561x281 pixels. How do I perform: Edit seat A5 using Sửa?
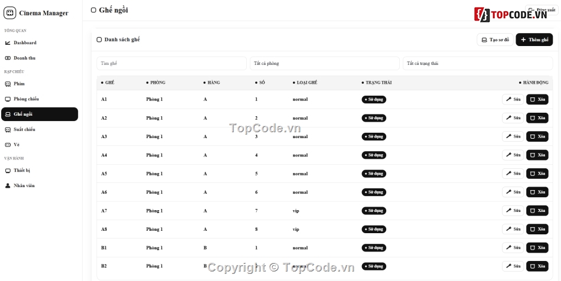tap(513, 174)
